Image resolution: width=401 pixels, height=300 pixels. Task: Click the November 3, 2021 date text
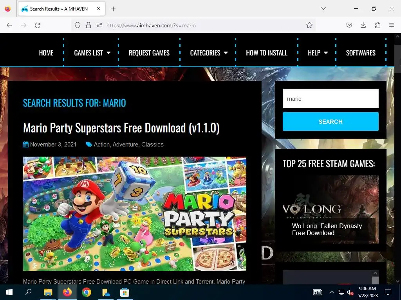(53, 145)
